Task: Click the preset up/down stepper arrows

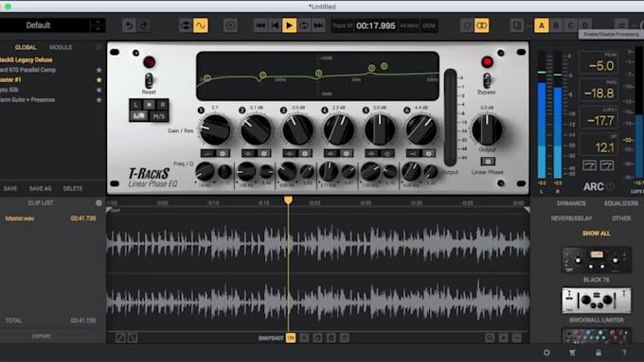Action: (98, 26)
